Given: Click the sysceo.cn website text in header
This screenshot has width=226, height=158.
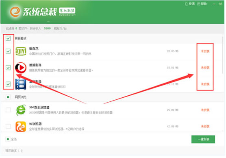Looking at the screenshot, I should pos(67,15).
